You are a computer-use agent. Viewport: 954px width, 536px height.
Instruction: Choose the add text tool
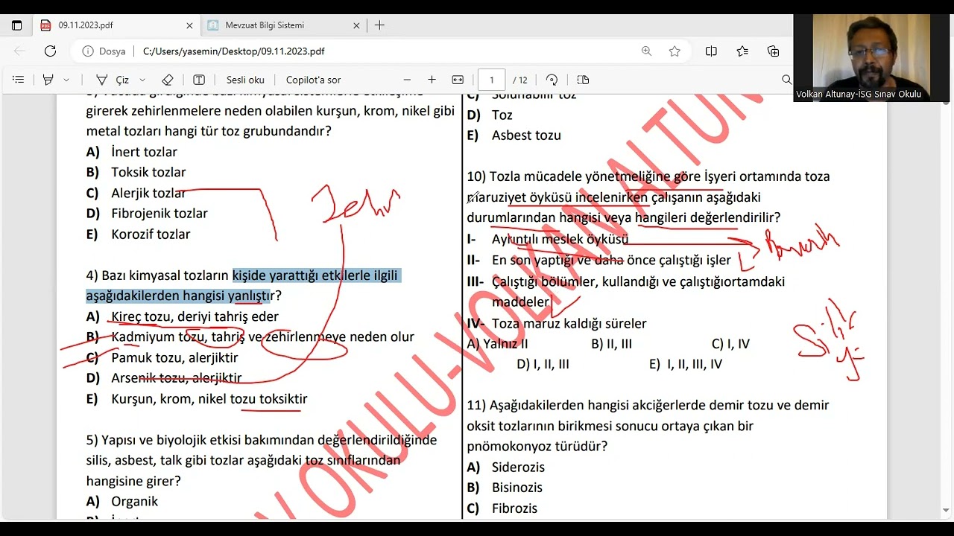pyautogui.click(x=199, y=80)
